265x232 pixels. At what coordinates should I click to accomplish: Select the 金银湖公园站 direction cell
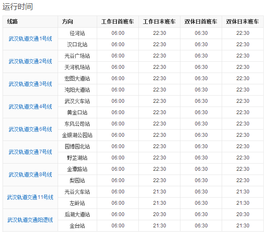click(77, 135)
